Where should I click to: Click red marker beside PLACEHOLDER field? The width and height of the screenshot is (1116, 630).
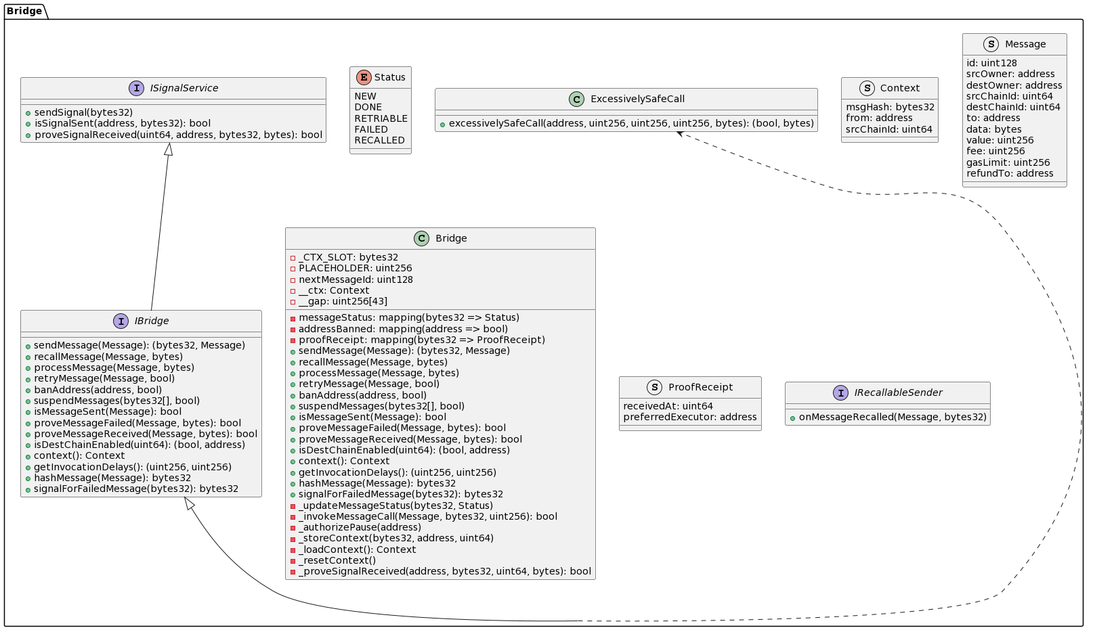point(293,269)
